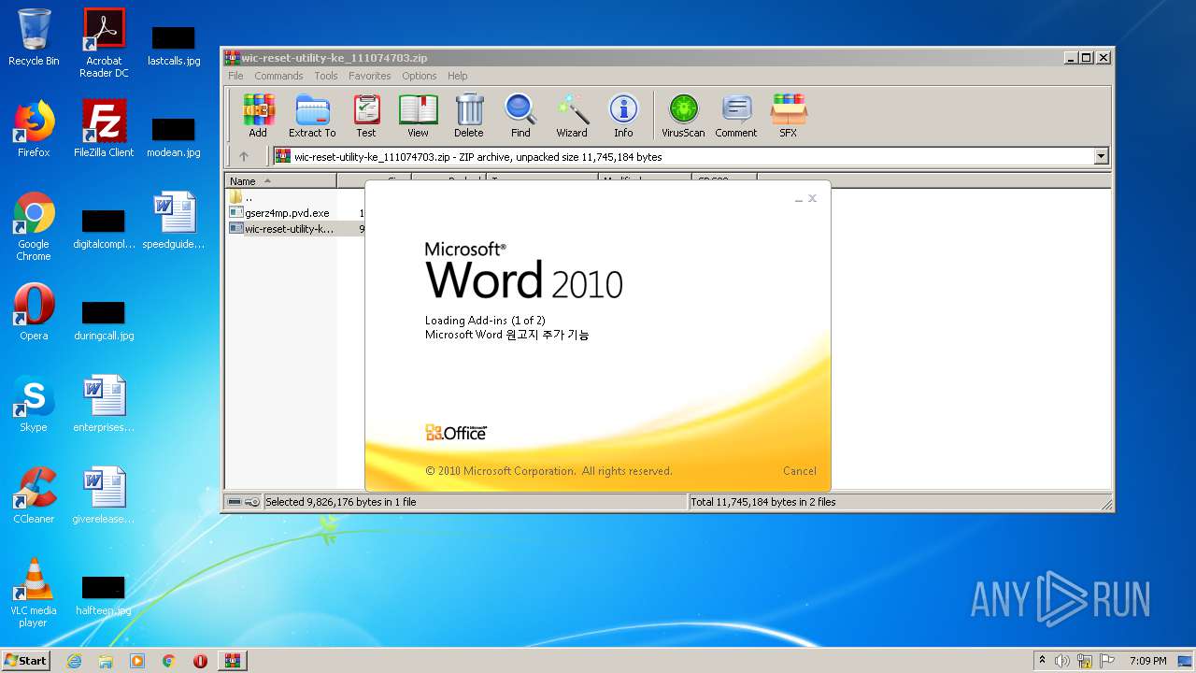Open the Favorites menu
This screenshot has width=1196, height=673.
tap(370, 76)
